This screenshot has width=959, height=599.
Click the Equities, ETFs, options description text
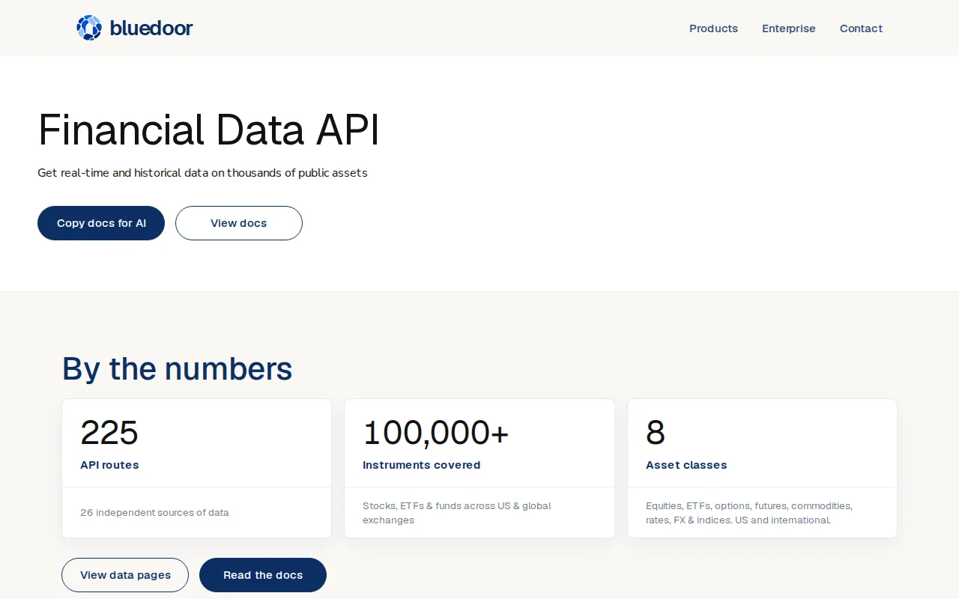[749, 513]
